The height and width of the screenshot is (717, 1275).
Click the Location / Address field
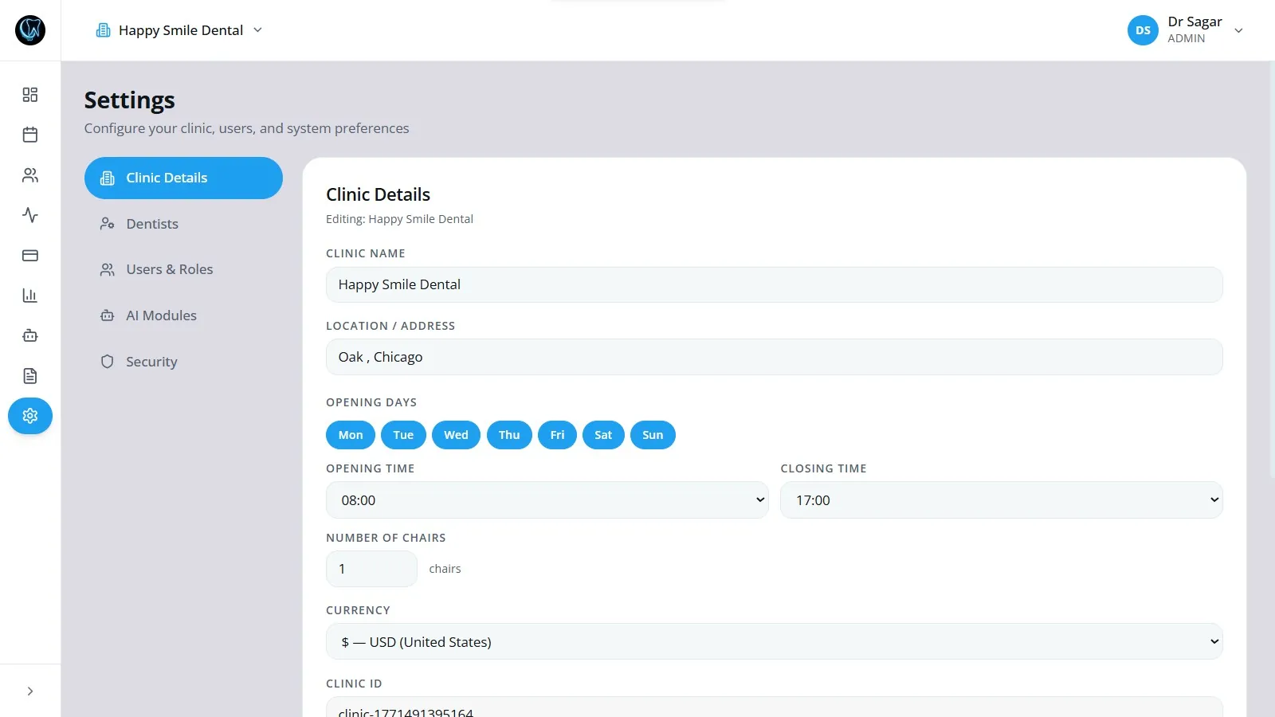[x=775, y=357]
